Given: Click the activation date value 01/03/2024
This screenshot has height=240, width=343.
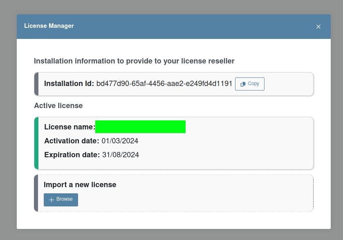Looking at the screenshot, I should [120, 141].
